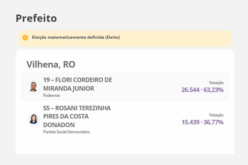Select the 26.544 vote count
Image resolution: width=248 pixels, height=165 pixels.
190,90
